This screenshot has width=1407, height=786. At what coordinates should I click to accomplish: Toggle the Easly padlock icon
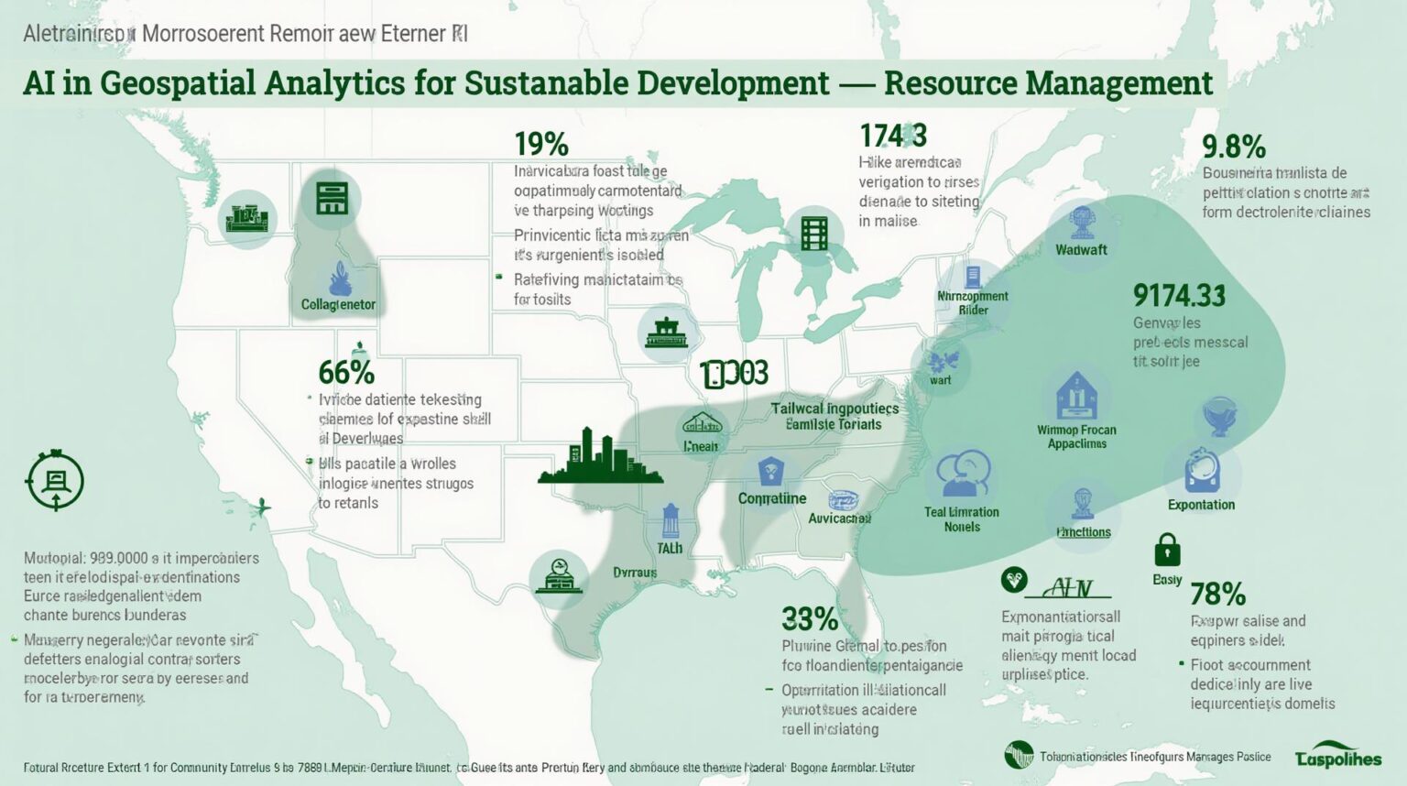coord(1165,551)
